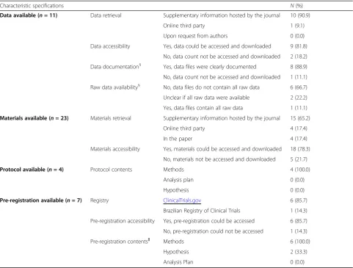Viewport: 353px width, 268px height.
Task: Click the 'Materials accessibility' cell
Action: (115, 149)
